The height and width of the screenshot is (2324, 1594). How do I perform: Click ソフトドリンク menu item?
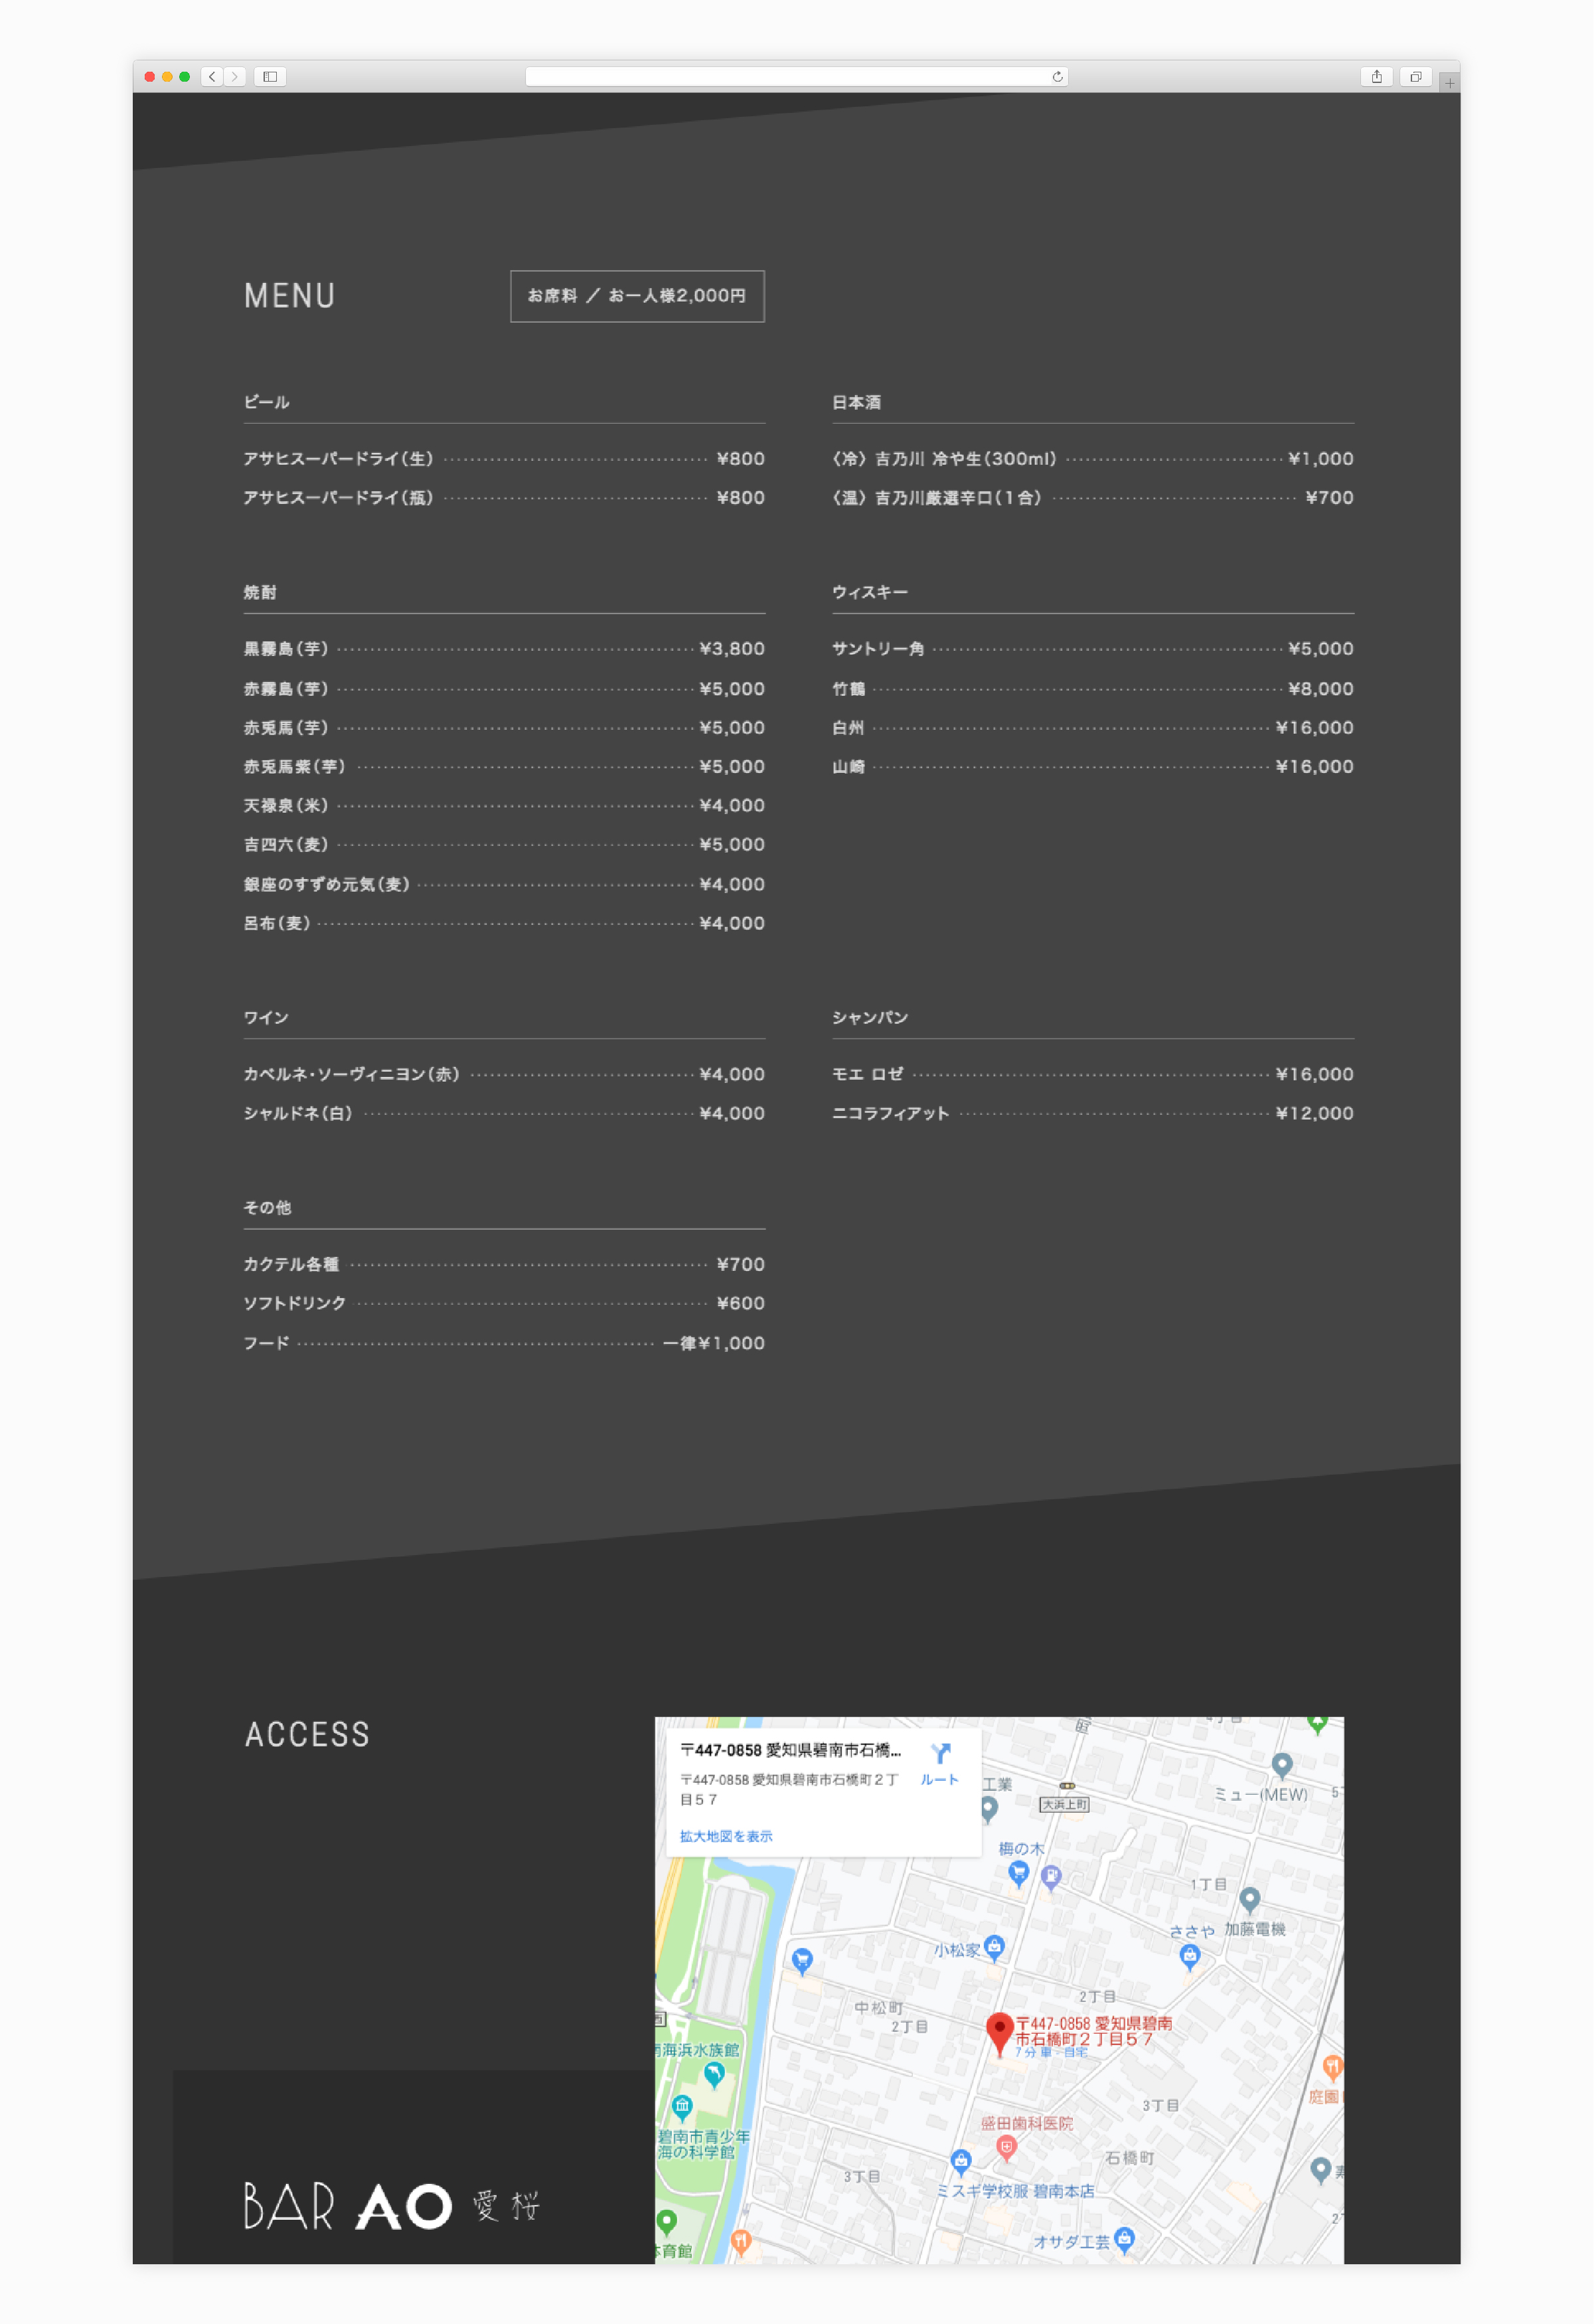pos(504,1304)
